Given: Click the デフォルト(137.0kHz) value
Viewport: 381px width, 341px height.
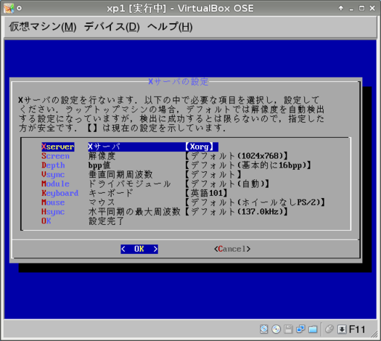Looking at the screenshot, I should point(237,212).
